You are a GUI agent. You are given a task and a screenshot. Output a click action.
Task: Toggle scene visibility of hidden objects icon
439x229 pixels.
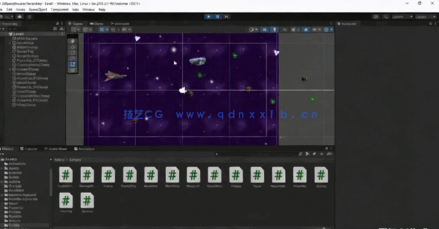[x=306, y=29]
